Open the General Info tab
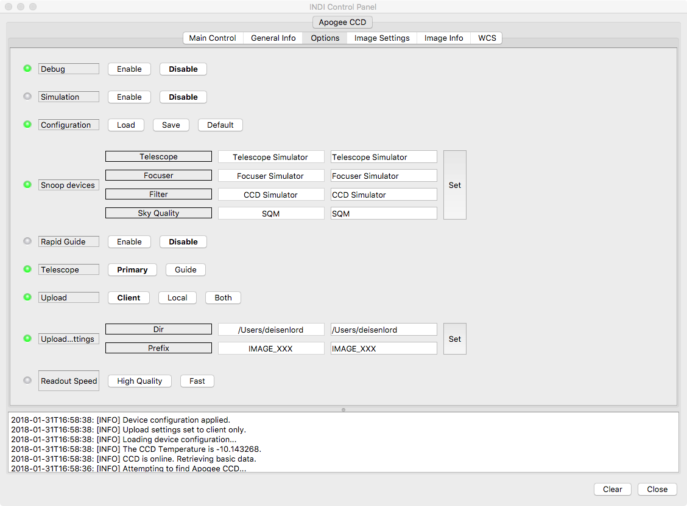Image resolution: width=687 pixels, height=506 pixels. [273, 38]
